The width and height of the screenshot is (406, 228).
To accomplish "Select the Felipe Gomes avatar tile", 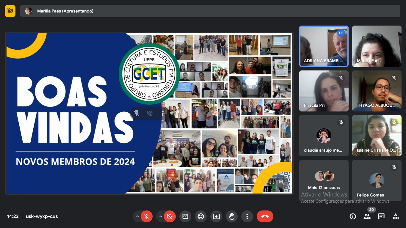I will (x=377, y=180).
